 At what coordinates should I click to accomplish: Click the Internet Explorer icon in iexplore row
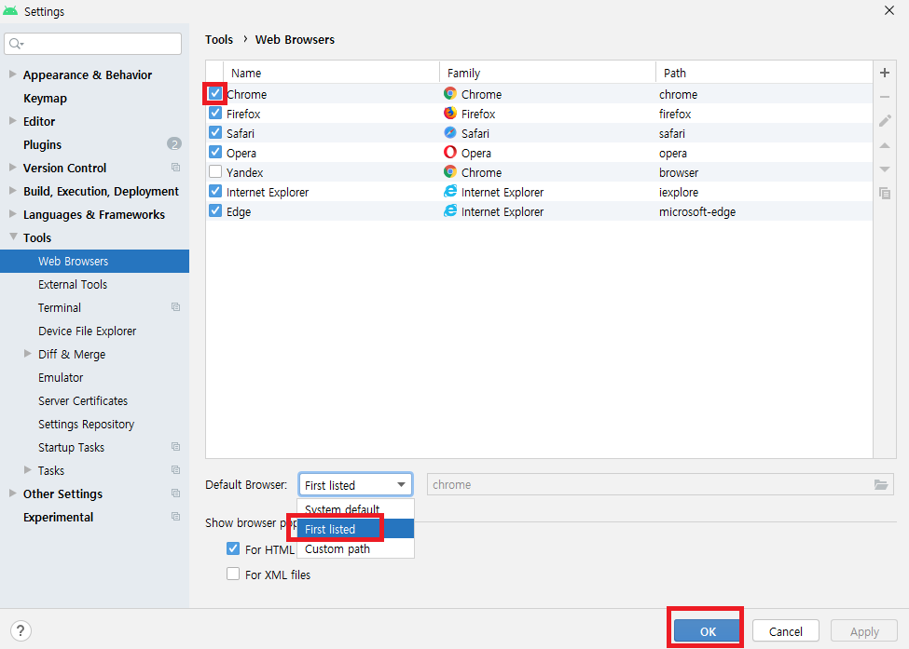coord(450,191)
